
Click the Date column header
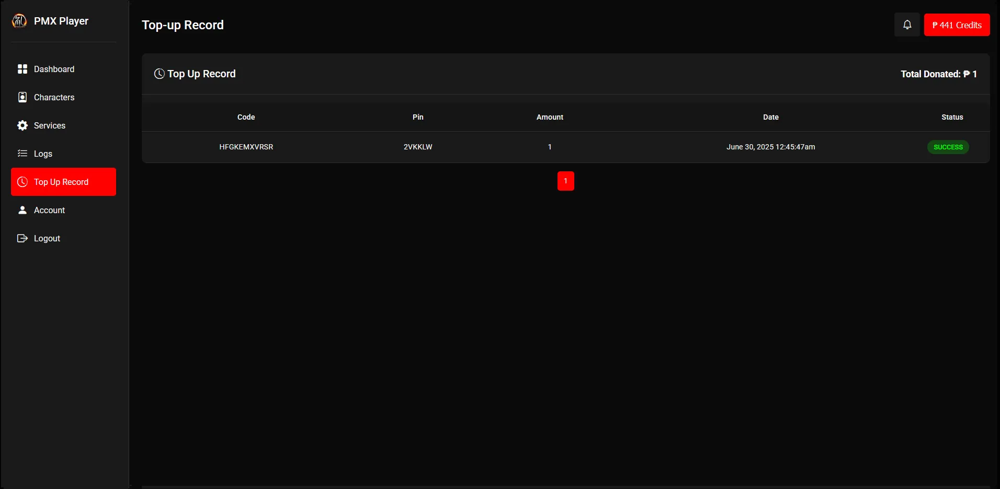click(x=770, y=117)
